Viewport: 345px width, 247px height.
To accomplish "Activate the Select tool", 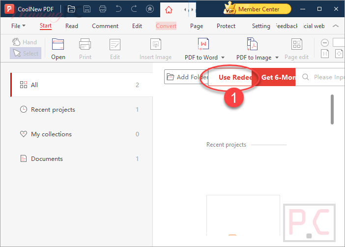I will (26, 53).
